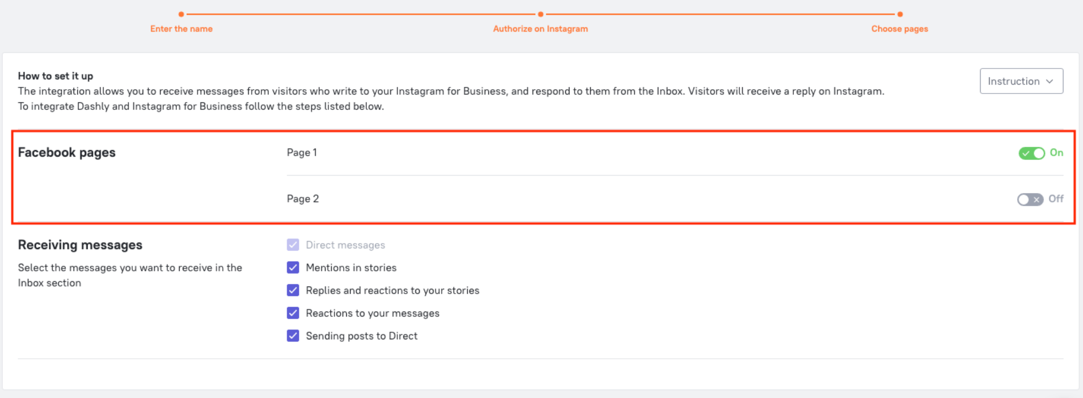Uncheck Sending posts to Direct checkbox
1083x398 pixels.
coord(293,336)
